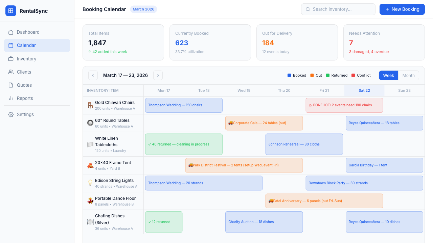Click the Gold Chiavari Chairs item name

click(115, 103)
